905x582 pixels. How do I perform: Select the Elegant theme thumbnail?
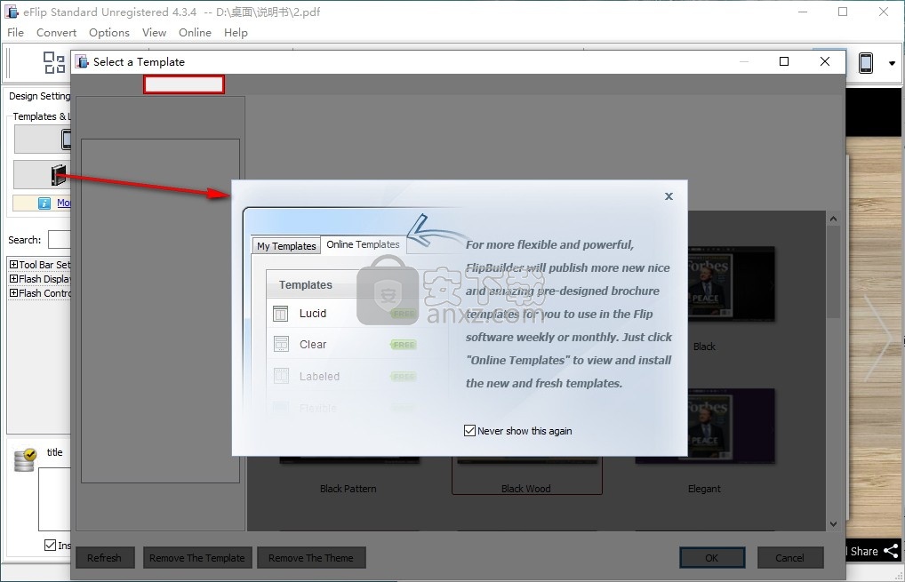pos(732,427)
